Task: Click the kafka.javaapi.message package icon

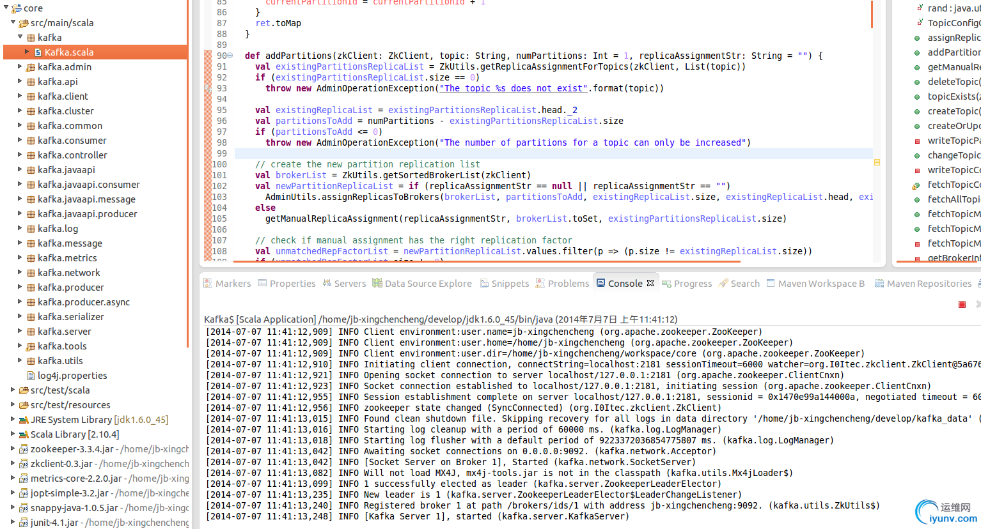Action: click(31, 199)
